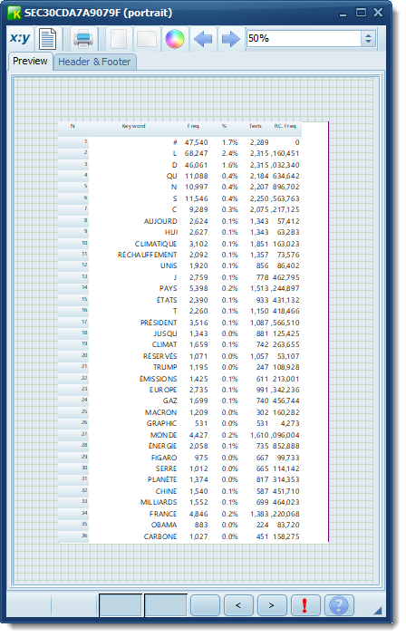The image size is (406, 637).
Task: Go to previous page with left arrow
Action: (x=203, y=39)
